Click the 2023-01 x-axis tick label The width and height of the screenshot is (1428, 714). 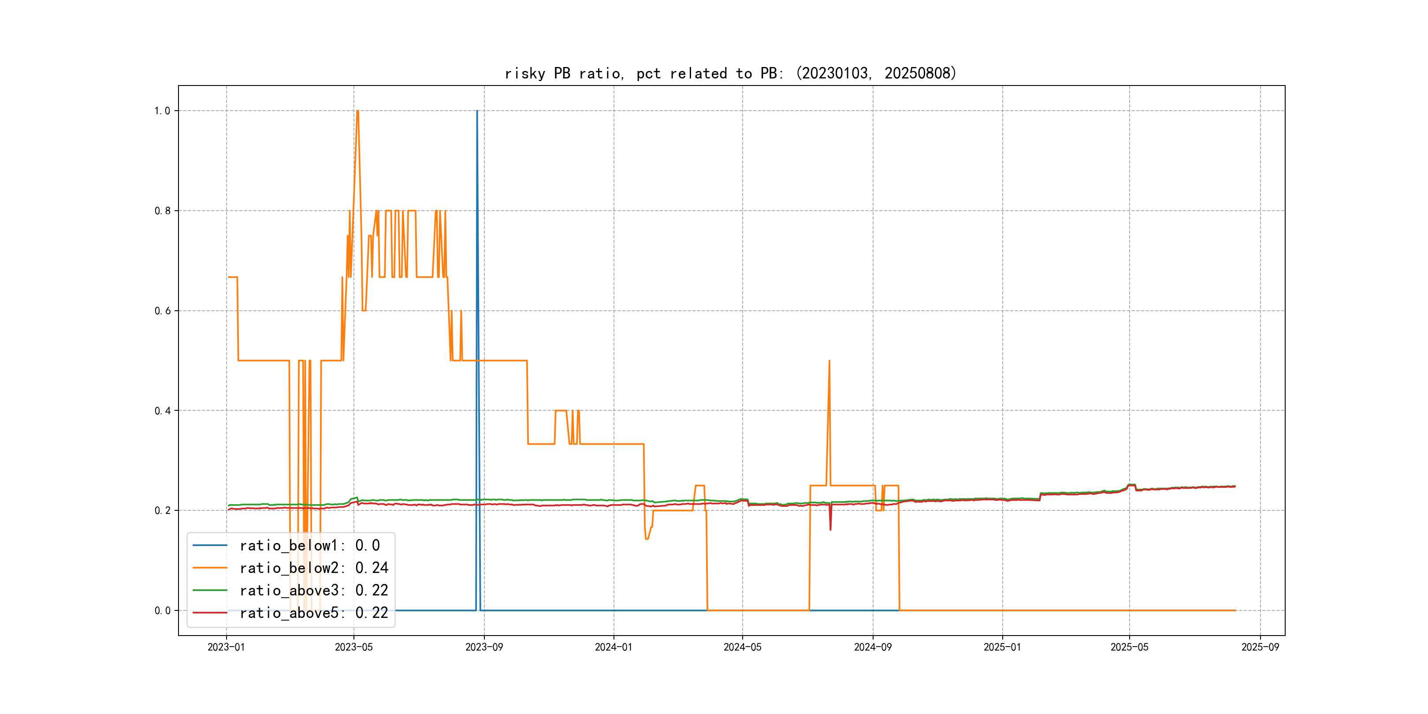pyautogui.click(x=226, y=647)
